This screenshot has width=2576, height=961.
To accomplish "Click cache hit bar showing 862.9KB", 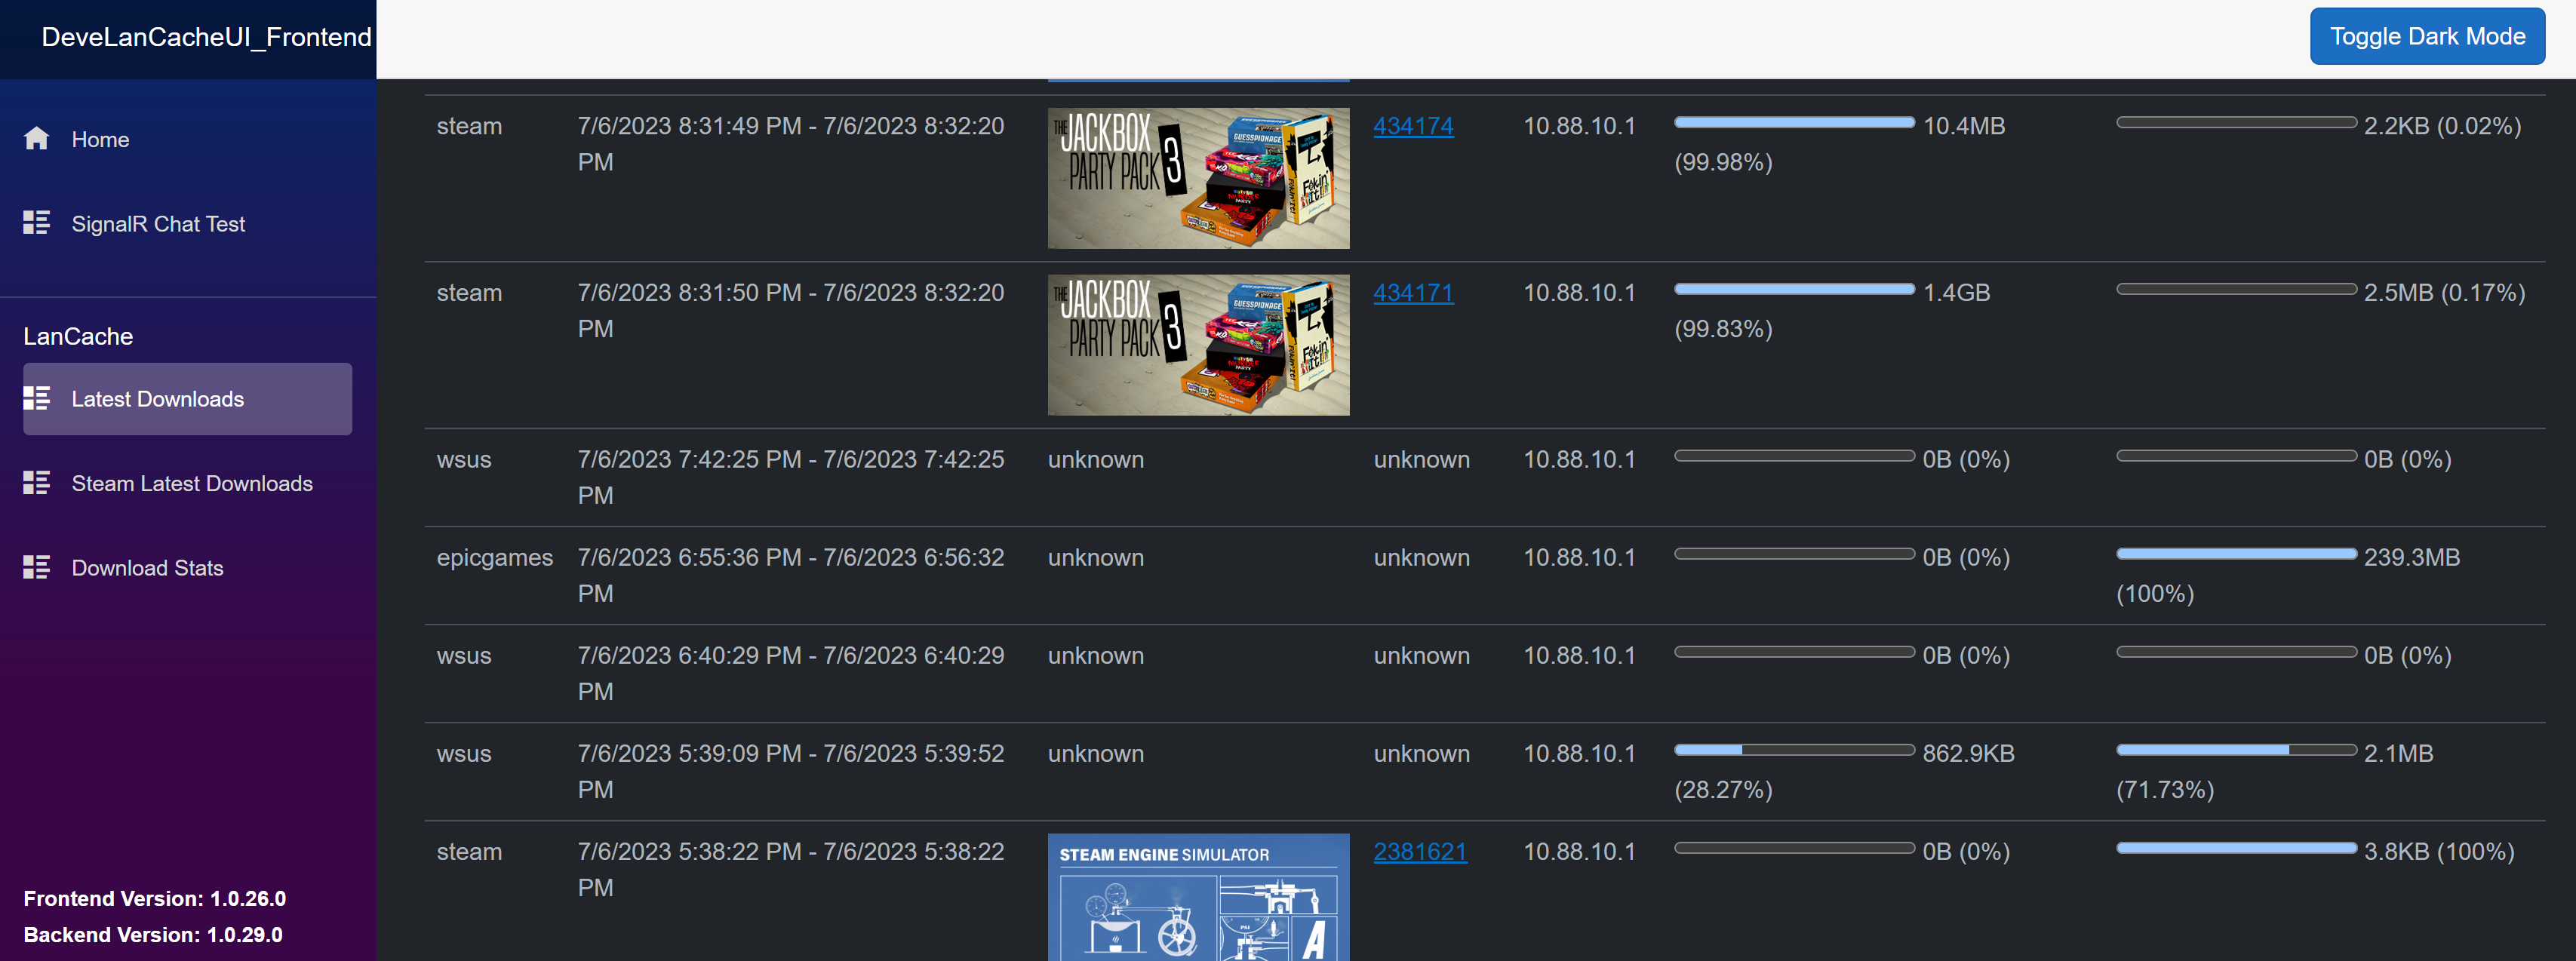I will coord(1794,750).
